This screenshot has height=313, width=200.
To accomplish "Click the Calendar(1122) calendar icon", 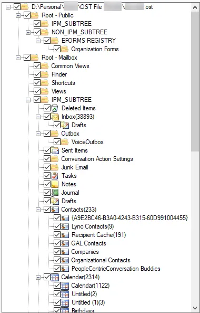I will 65,286.
